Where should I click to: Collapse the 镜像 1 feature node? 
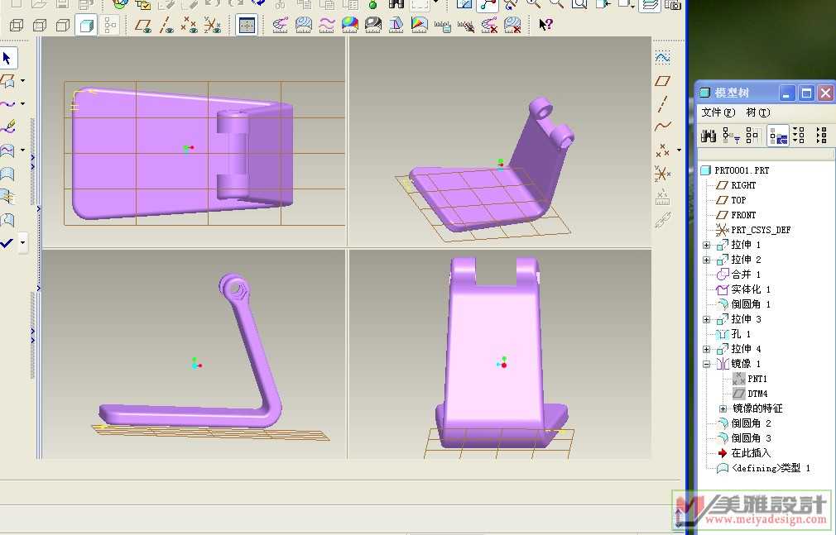click(x=706, y=364)
